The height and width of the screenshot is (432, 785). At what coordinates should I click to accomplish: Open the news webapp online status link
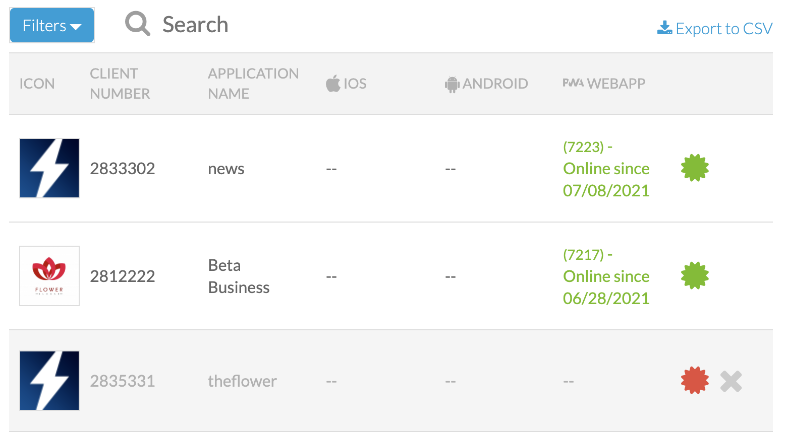(x=606, y=169)
